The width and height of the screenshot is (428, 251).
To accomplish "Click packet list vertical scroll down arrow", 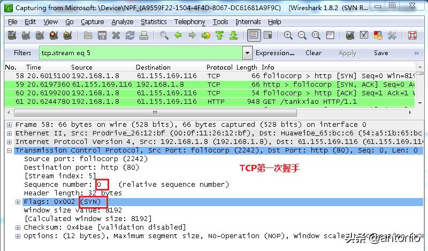I will (420, 103).
